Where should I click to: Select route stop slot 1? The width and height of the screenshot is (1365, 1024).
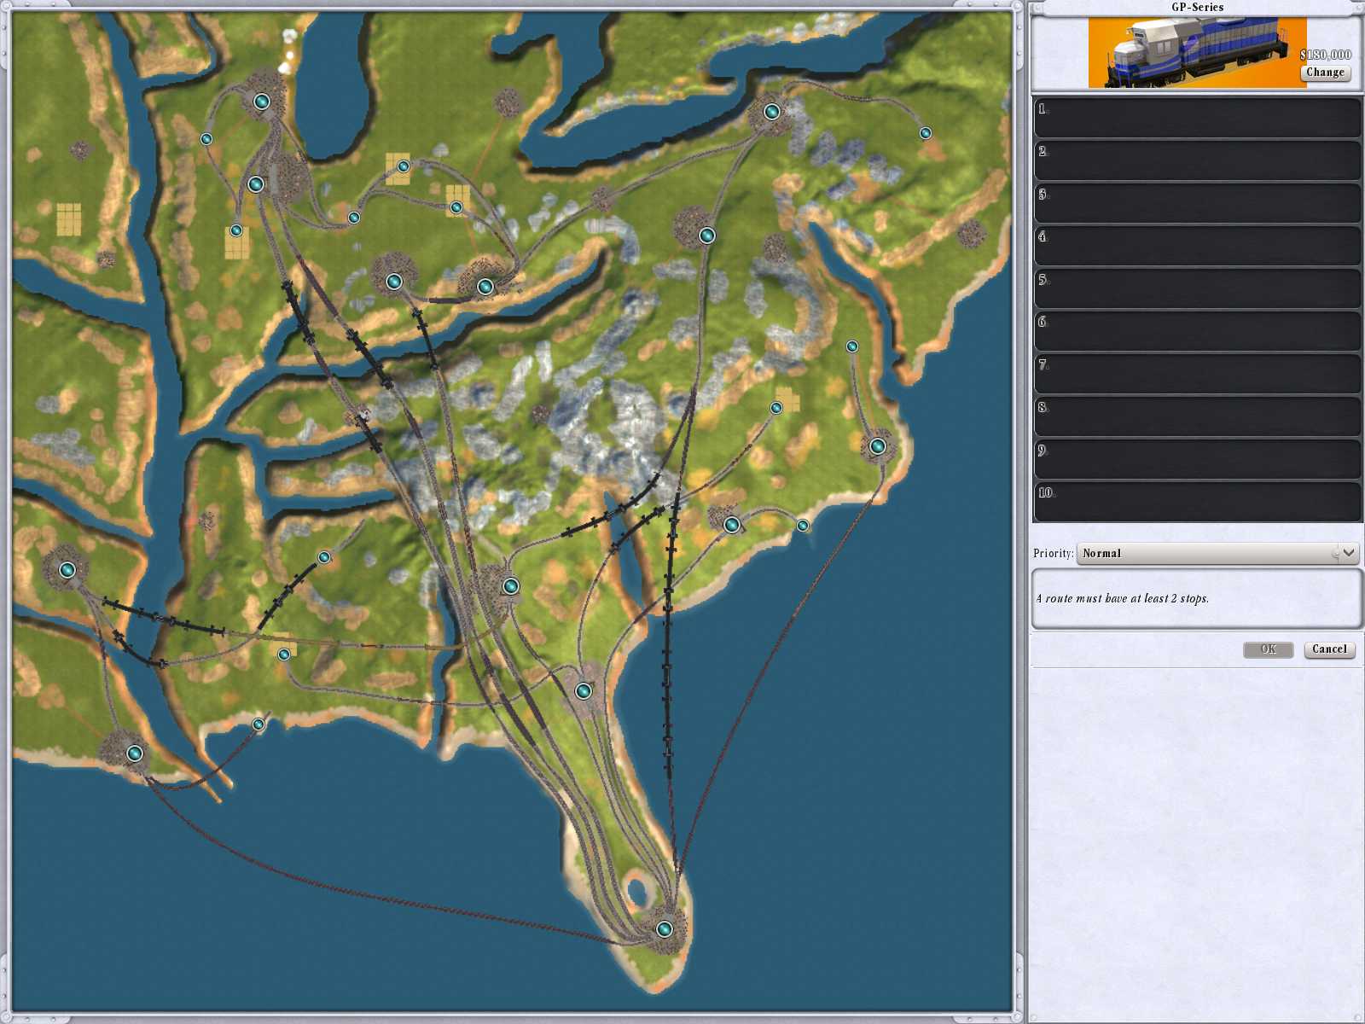pyautogui.click(x=1198, y=118)
